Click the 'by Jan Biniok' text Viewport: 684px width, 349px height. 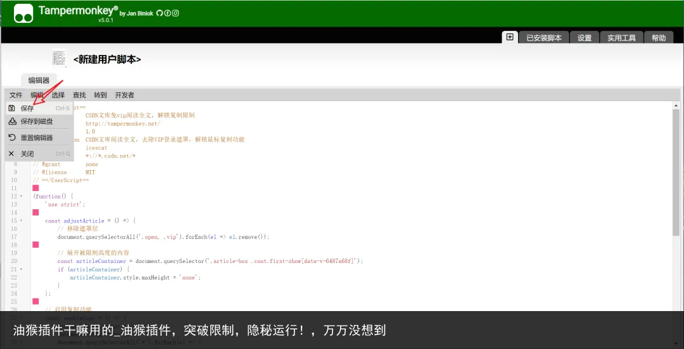tap(136, 13)
